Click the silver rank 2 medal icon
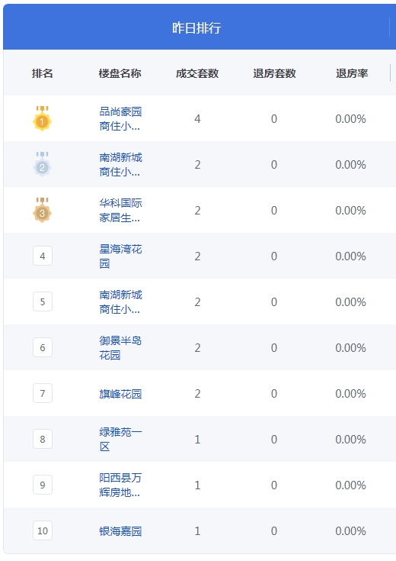The height and width of the screenshot is (561, 396). 42,164
